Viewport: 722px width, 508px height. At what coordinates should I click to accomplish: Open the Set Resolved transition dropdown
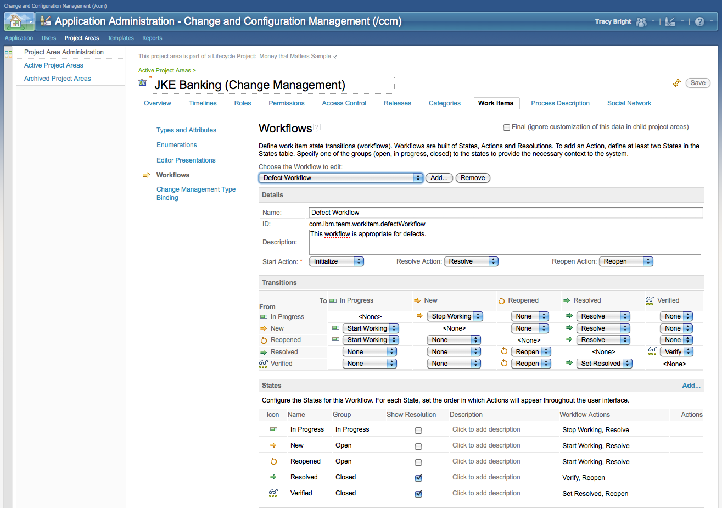605,364
